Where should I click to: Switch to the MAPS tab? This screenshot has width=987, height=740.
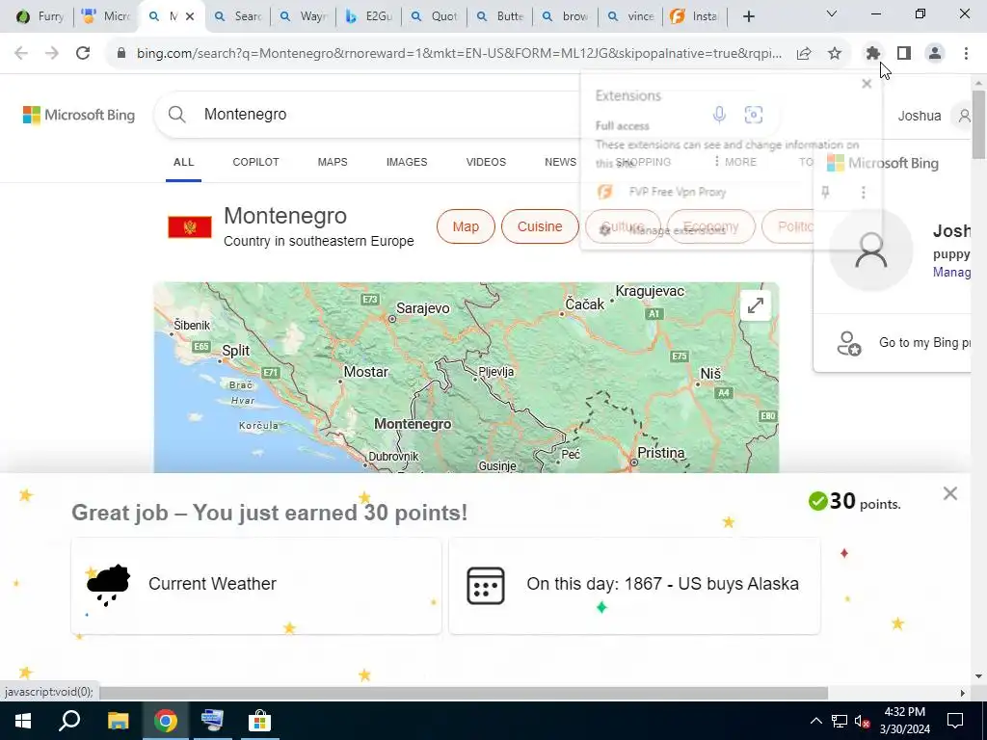click(333, 162)
